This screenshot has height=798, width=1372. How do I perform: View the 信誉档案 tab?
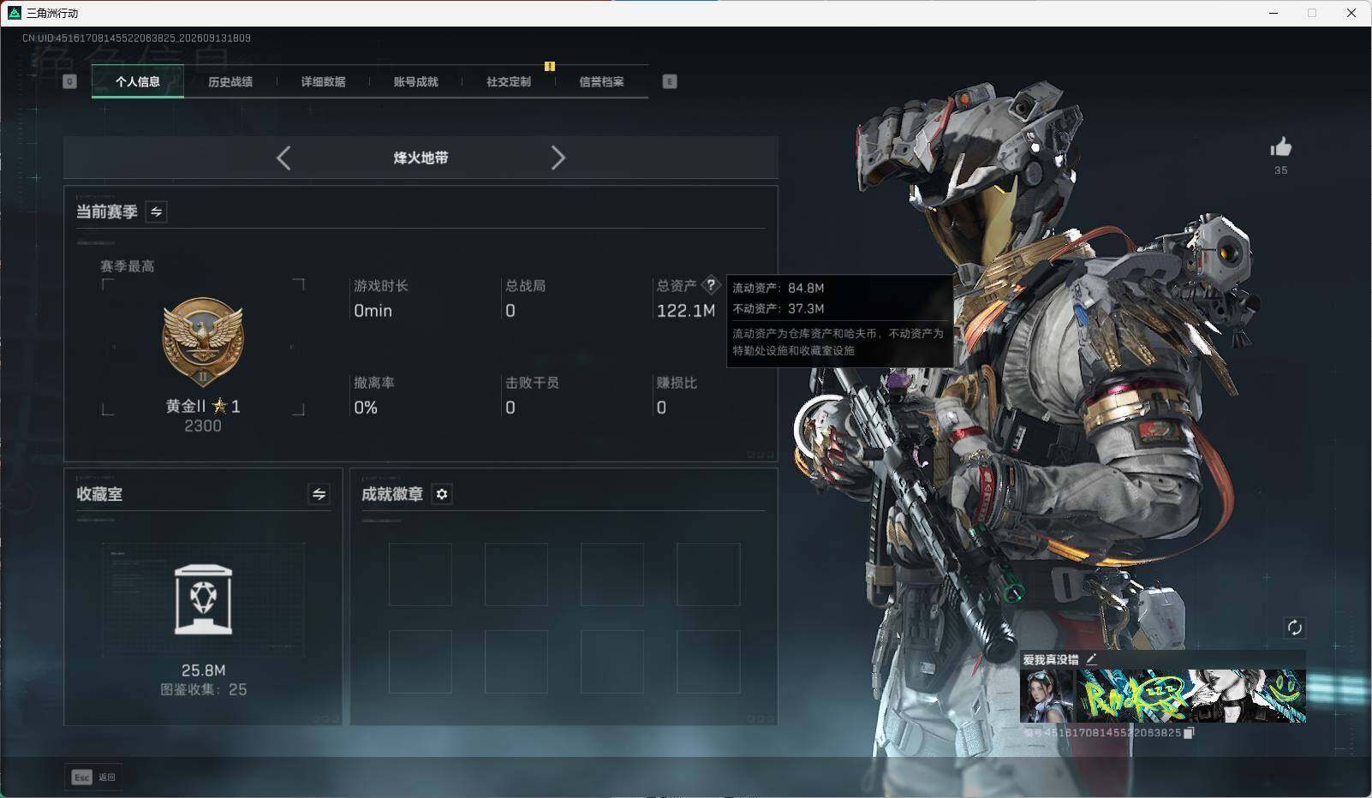pyautogui.click(x=601, y=81)
